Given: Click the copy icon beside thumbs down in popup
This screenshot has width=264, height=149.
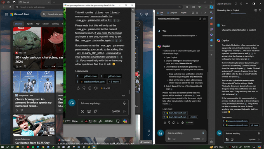Looking at the screenshot, I should tap(90, 88).
